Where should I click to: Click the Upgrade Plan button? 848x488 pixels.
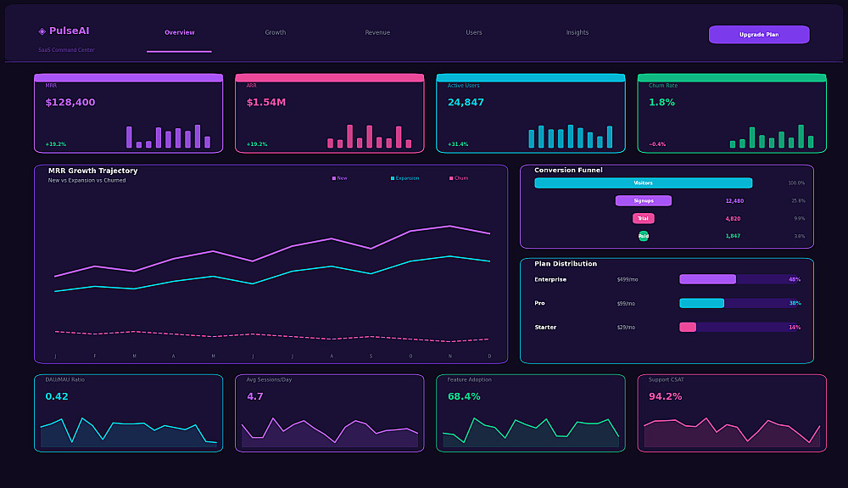pyautogui.click(x=759, y=35)
